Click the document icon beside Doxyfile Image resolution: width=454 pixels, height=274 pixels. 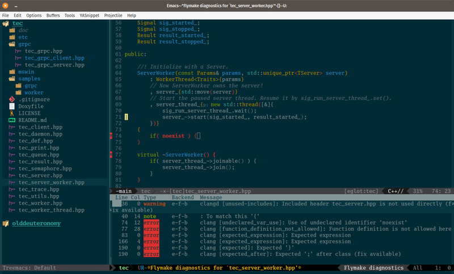[x=12, y=106]
